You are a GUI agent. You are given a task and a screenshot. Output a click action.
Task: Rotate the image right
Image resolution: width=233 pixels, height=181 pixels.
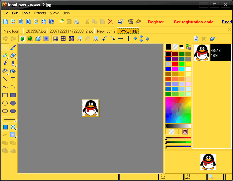tap(113, 39)
